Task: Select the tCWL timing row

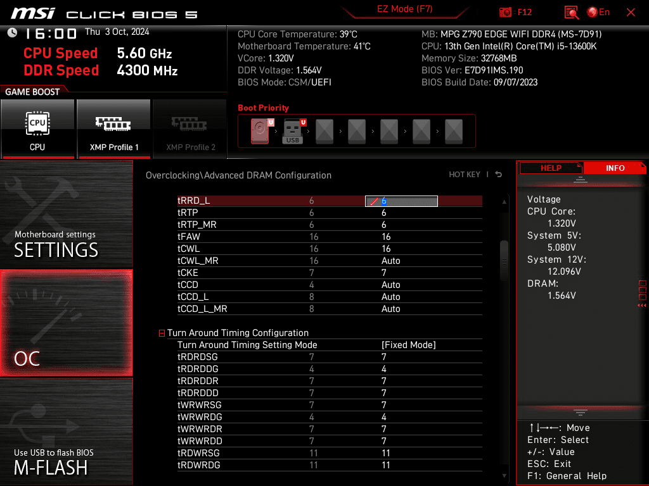Action: click(330, 249)
